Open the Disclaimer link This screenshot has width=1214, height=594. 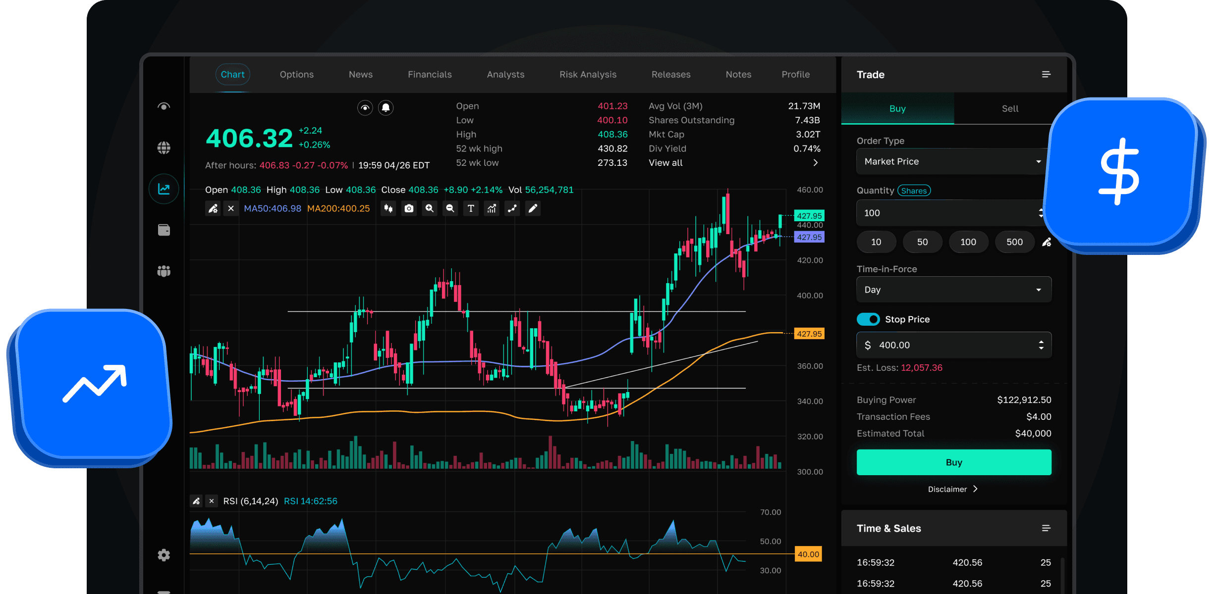[952, 489]
